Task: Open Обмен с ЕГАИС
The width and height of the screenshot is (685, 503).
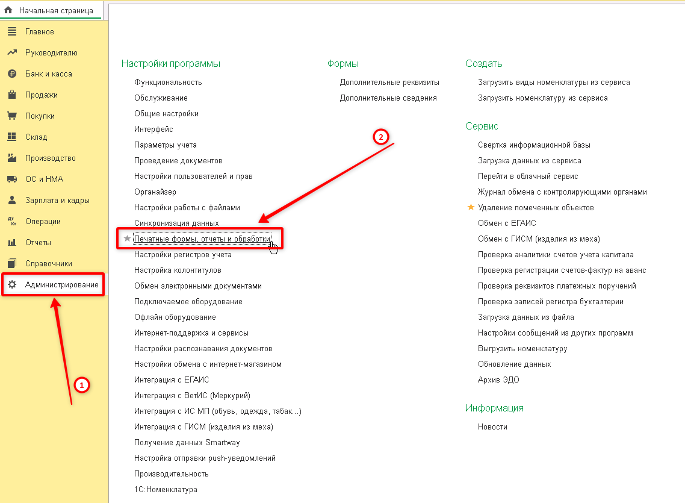Action: pyautogui.click(x=507, y=223)
